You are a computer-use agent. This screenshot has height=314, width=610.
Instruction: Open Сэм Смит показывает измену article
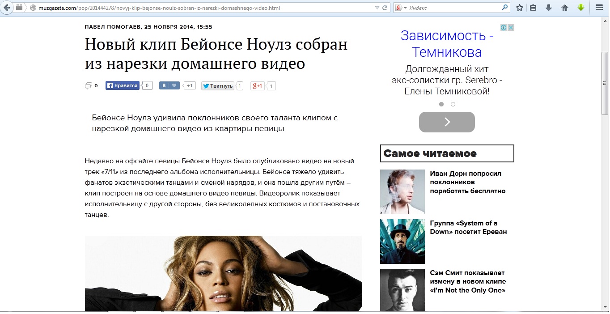(468, 281)
